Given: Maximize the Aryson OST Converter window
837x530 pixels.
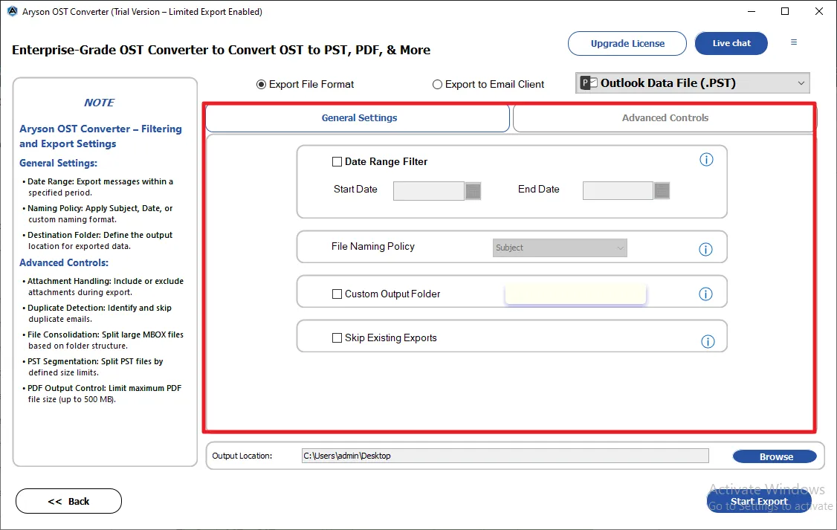Looking at the screenshot, I should point(785,11).
